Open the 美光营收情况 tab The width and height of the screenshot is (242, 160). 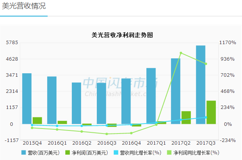pos(24,6)
